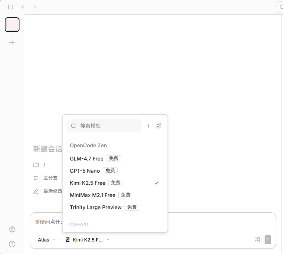Click the OpenCode Zen group header
The image size is (283, 254).
pos(88,145)
